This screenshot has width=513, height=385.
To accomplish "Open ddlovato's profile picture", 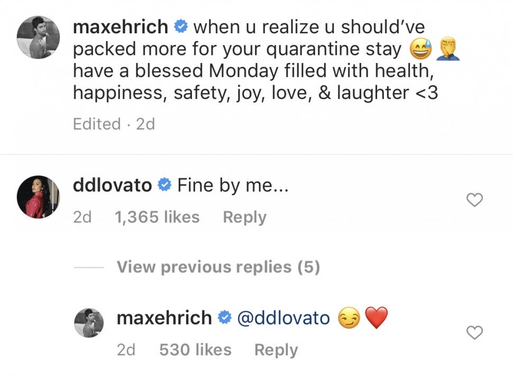I will pos(38,197).
